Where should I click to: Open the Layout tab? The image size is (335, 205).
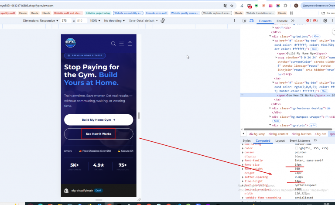click(x=280, y=140)
